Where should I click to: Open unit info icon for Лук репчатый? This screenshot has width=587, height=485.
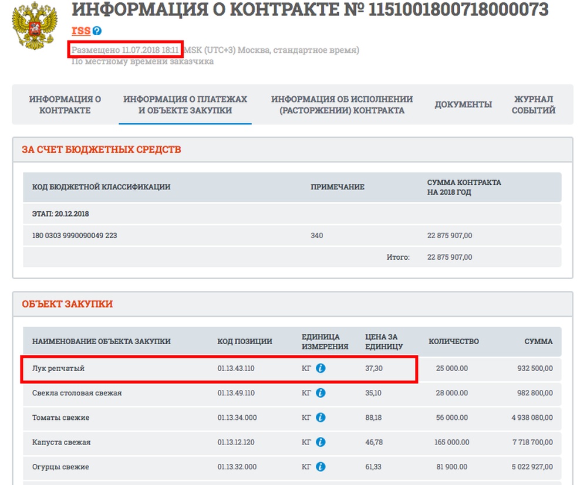[x=321, y=368]
